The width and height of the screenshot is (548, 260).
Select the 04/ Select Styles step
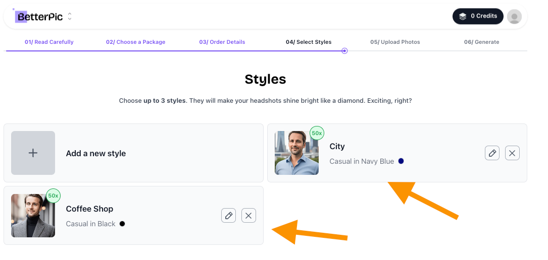(309, 42)
